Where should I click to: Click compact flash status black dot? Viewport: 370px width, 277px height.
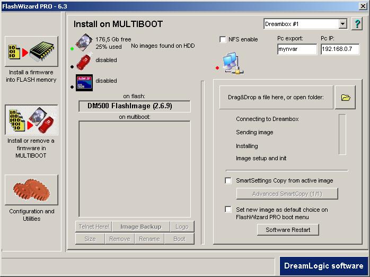[72, 87]
